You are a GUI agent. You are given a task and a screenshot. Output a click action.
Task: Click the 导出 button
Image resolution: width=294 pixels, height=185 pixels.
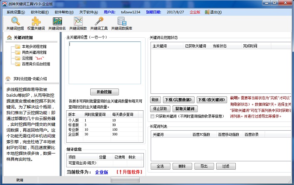[204, 166]
